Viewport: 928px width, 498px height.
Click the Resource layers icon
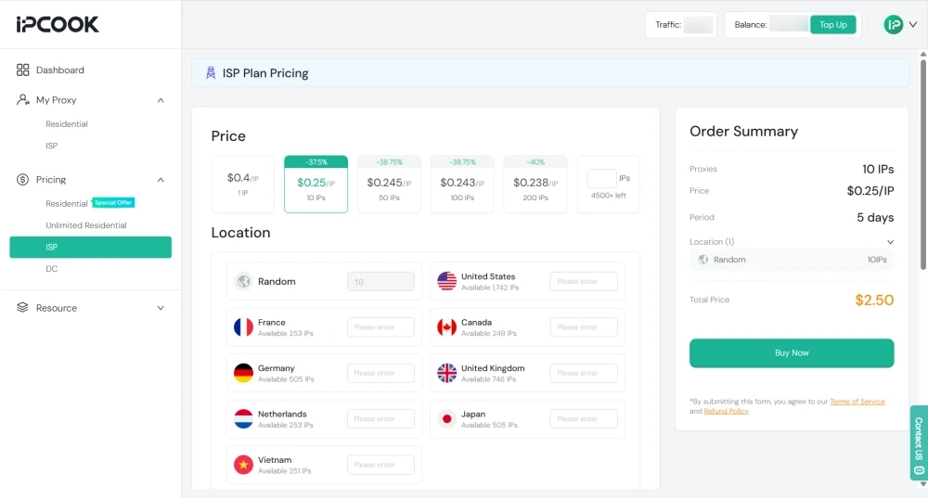point(22,308)
